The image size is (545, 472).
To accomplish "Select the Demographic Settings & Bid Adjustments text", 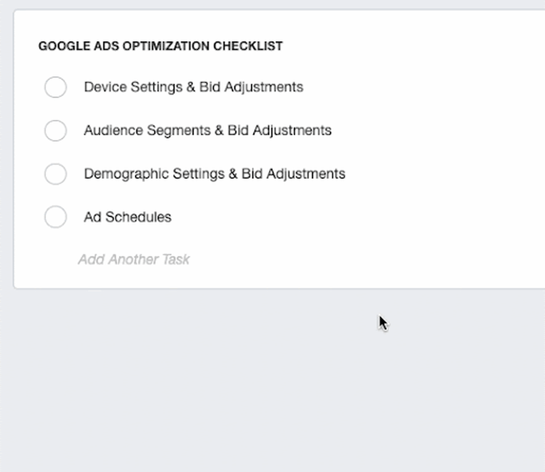I will [x=214, y=174].
